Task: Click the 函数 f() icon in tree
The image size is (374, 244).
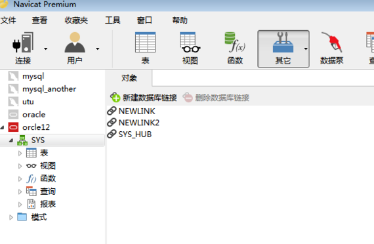Action: [31, 178]
